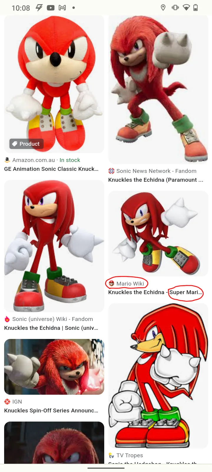Screen dimensions: 212x472
Task: Tap the IGN favicon icon
Action: pos(7,401)
